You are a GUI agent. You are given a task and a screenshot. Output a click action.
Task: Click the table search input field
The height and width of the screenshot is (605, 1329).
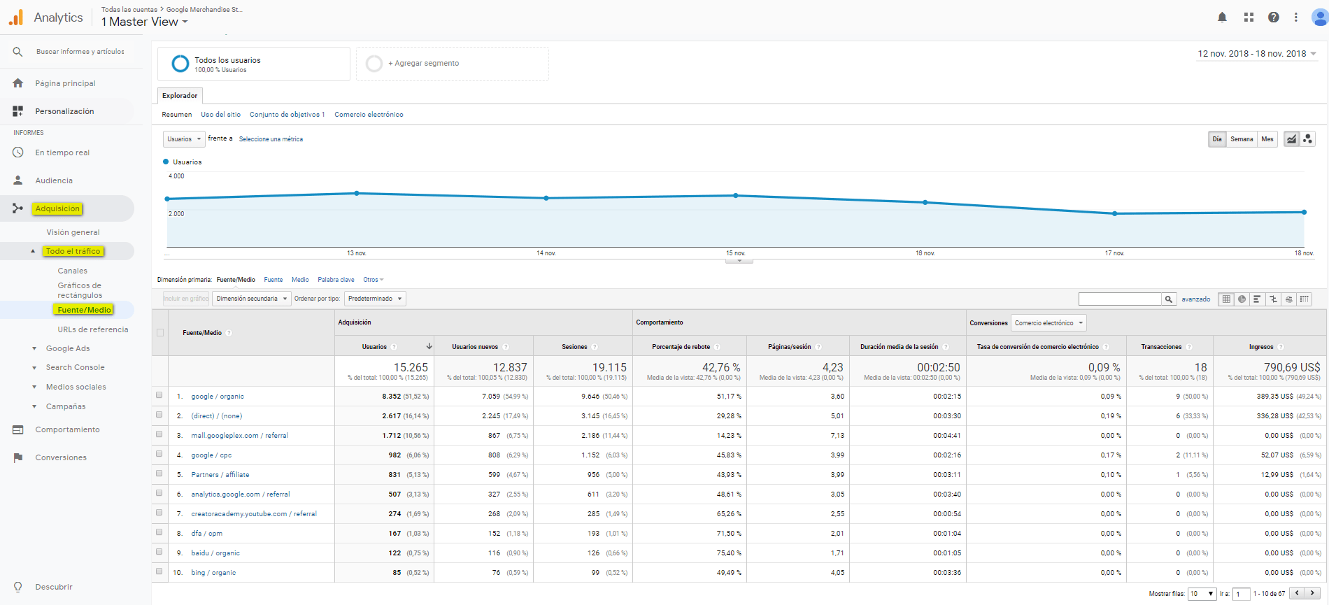[1120, 299]
